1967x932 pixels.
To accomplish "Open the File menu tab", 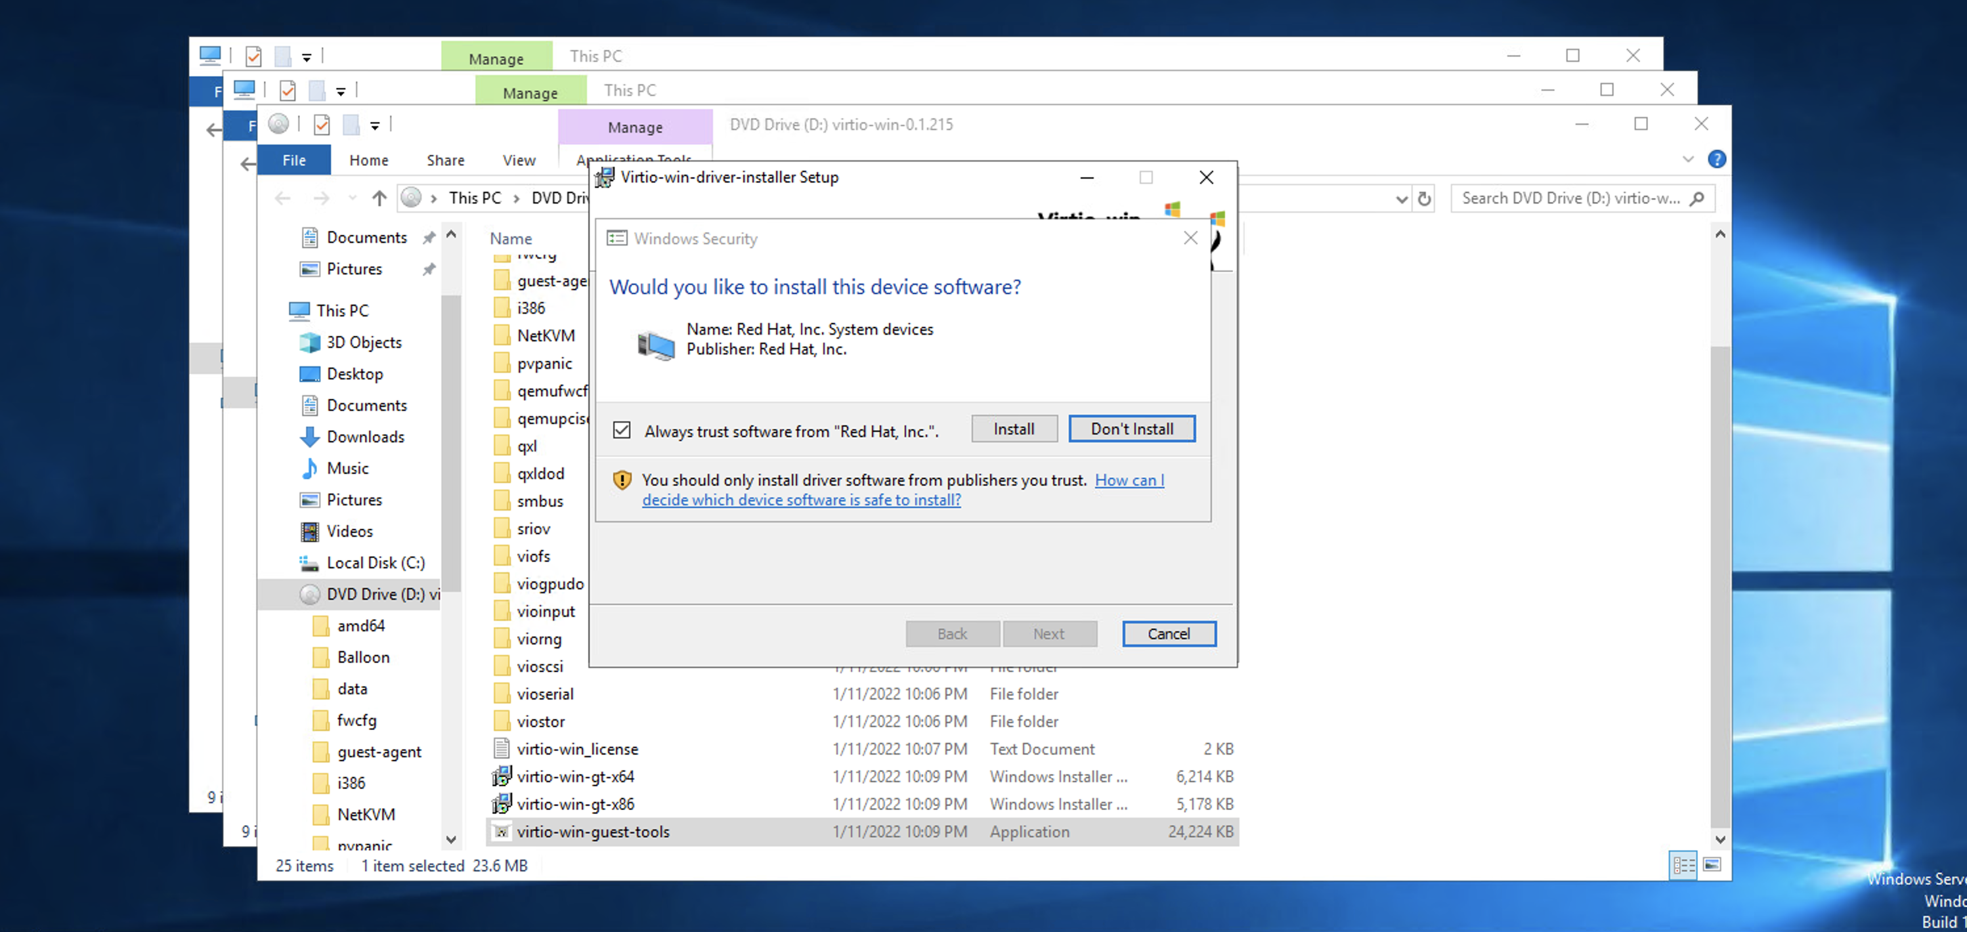I will 294,159.
